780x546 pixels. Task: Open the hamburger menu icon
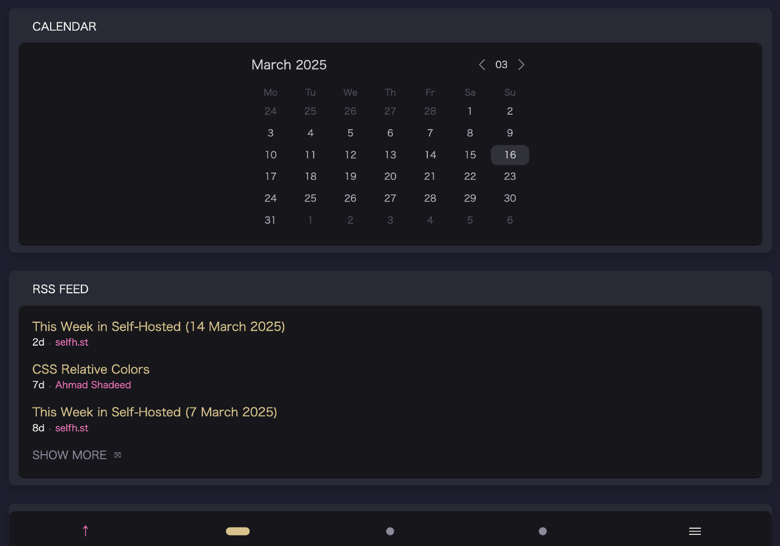[695, 532]
